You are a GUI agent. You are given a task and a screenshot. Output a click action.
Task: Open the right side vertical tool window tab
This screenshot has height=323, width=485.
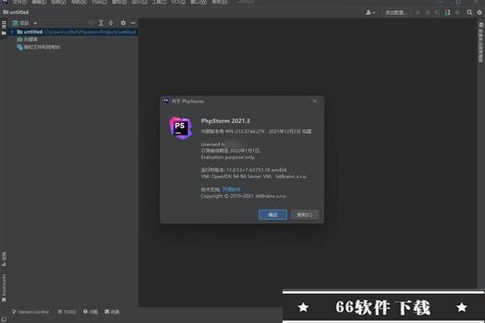tap(481, 42)
